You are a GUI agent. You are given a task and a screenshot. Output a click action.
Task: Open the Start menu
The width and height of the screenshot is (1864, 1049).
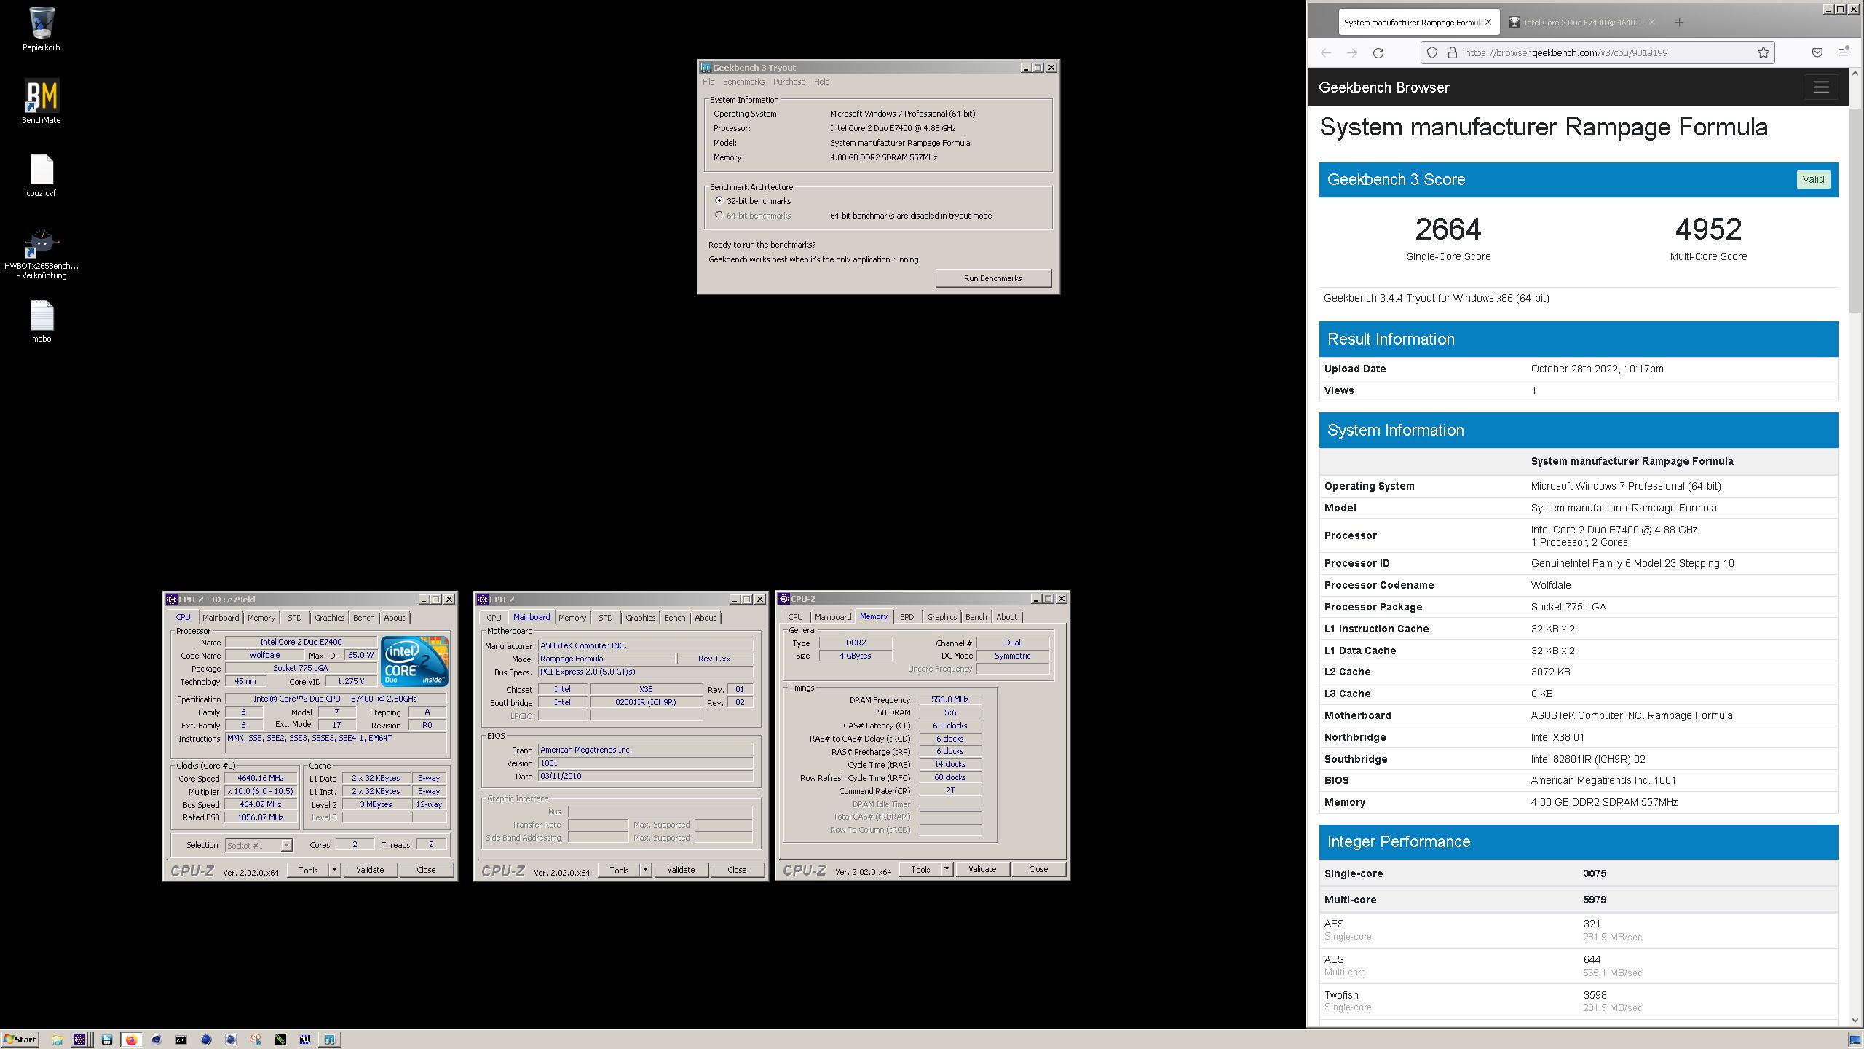click(x=20, y=1040)
